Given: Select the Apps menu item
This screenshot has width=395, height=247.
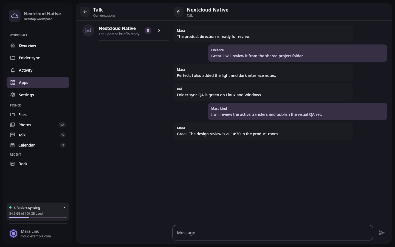Looking at the screenshot, I should (38, 83).
